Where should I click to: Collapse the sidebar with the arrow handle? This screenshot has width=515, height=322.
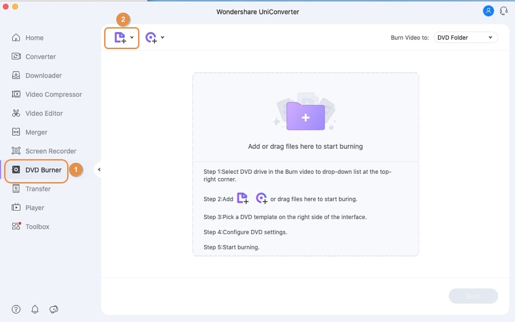[x=99, y=169]
